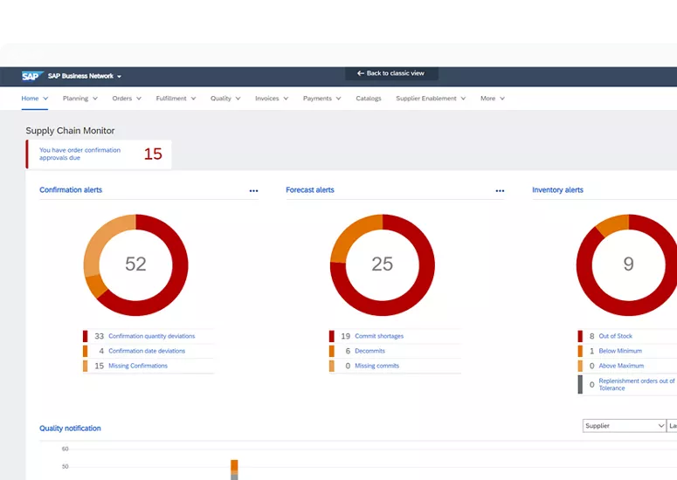Viewport: 677px width, 480px height.
Task: Click the Confirmation alerts donut chart center
Action: pos(135,264)
